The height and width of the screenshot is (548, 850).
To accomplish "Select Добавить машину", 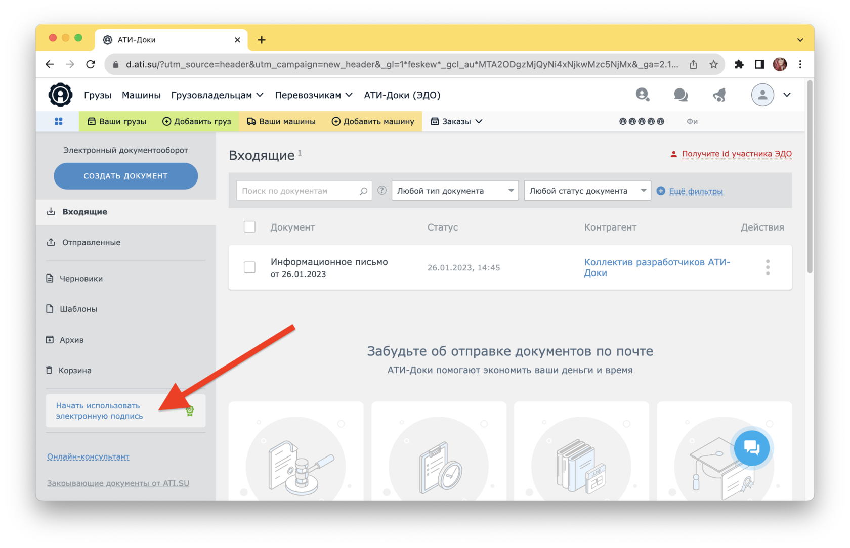I will pyautogui.click(x=372, y=121).
